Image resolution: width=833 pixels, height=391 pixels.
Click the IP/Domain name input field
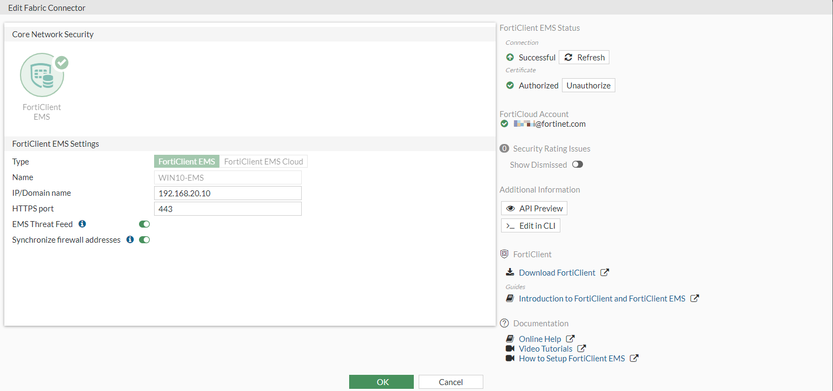227,193
